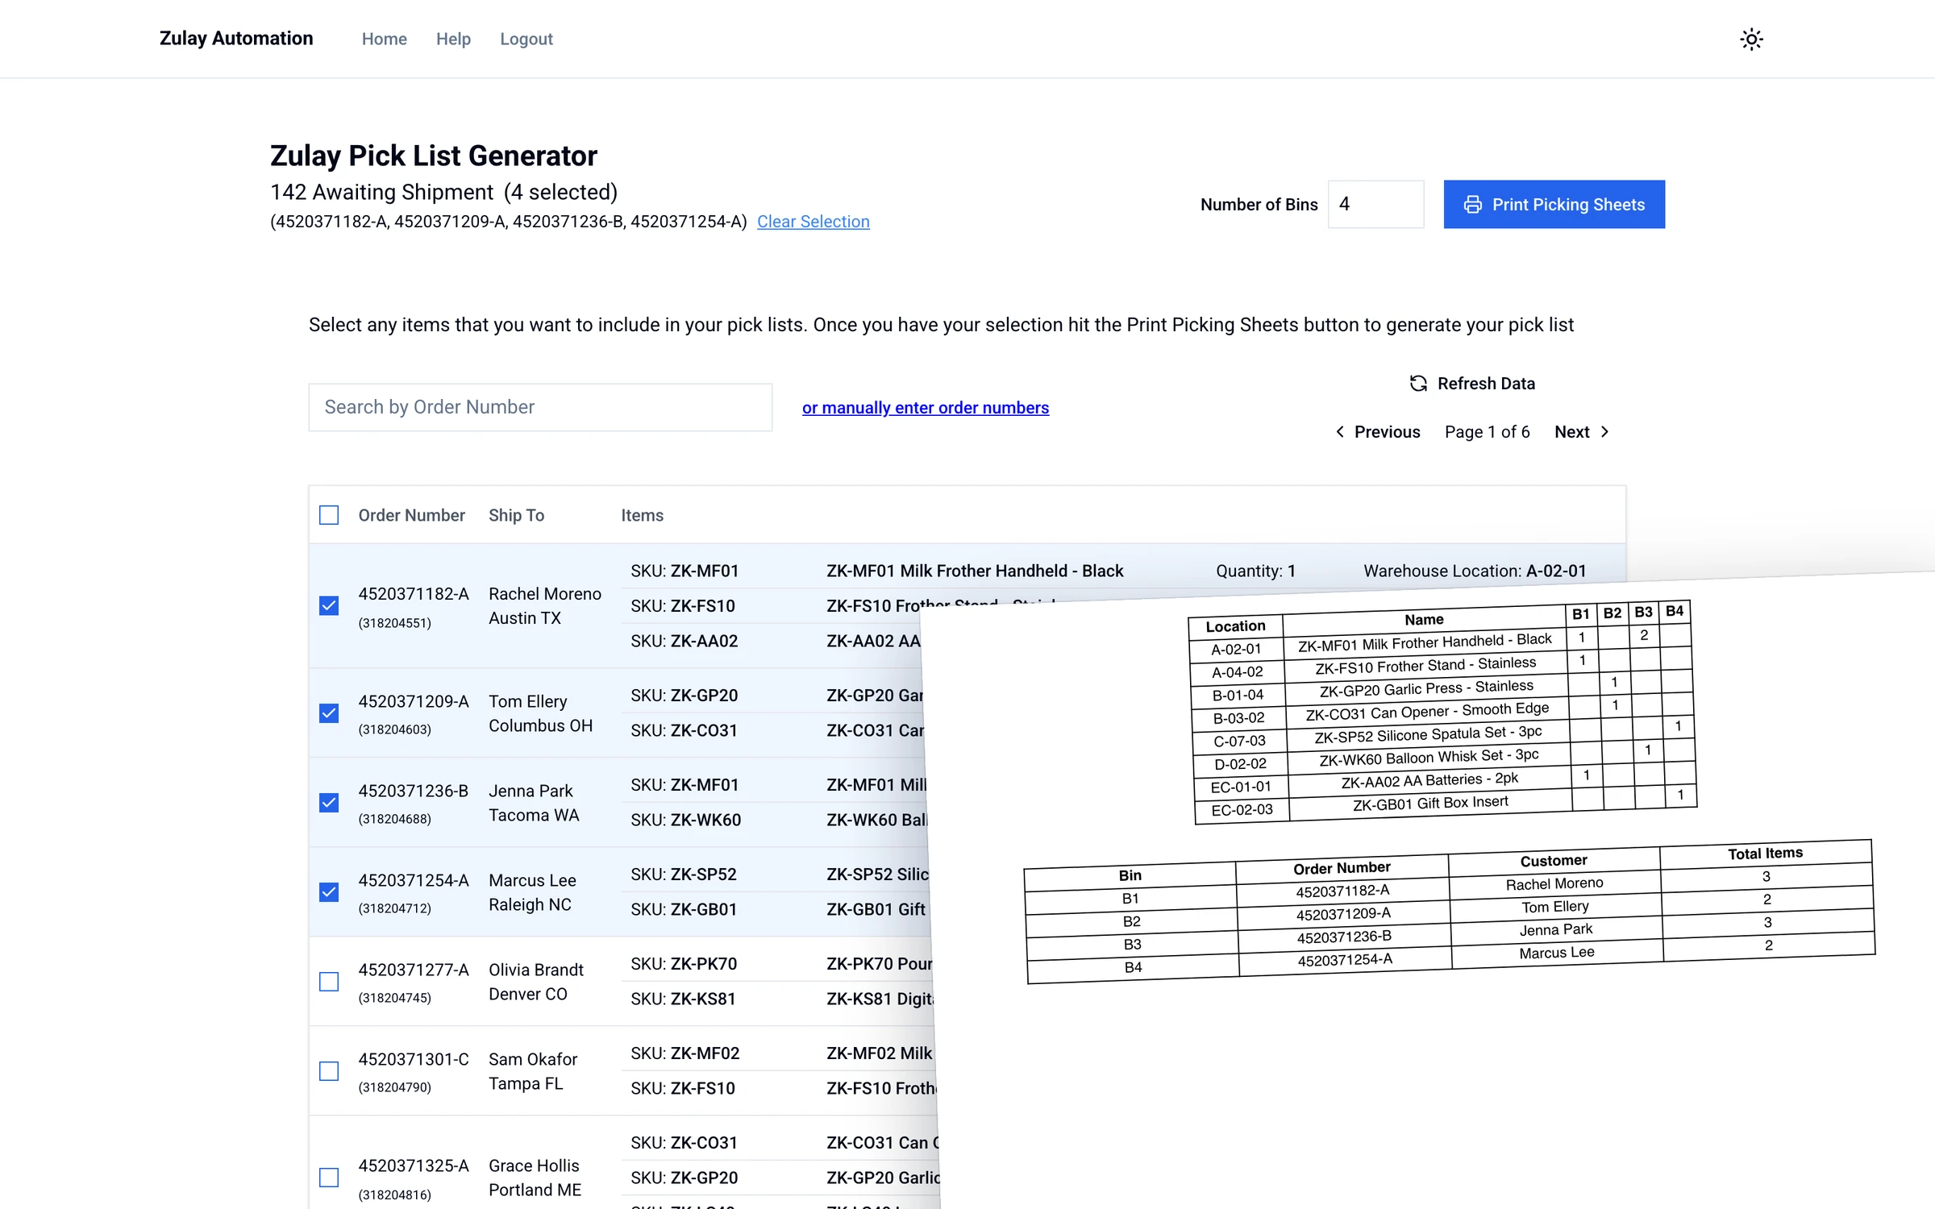Click the Items column header
The width and height of the screenshot is (1935, 1209).
point(642,515)
